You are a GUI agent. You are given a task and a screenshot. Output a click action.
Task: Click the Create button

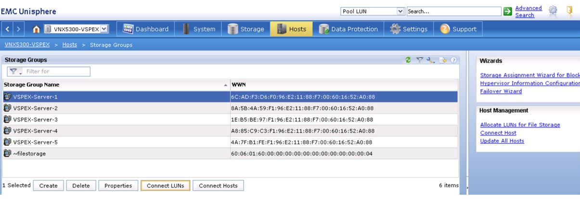pyautogui.click(x=48, y=186)
